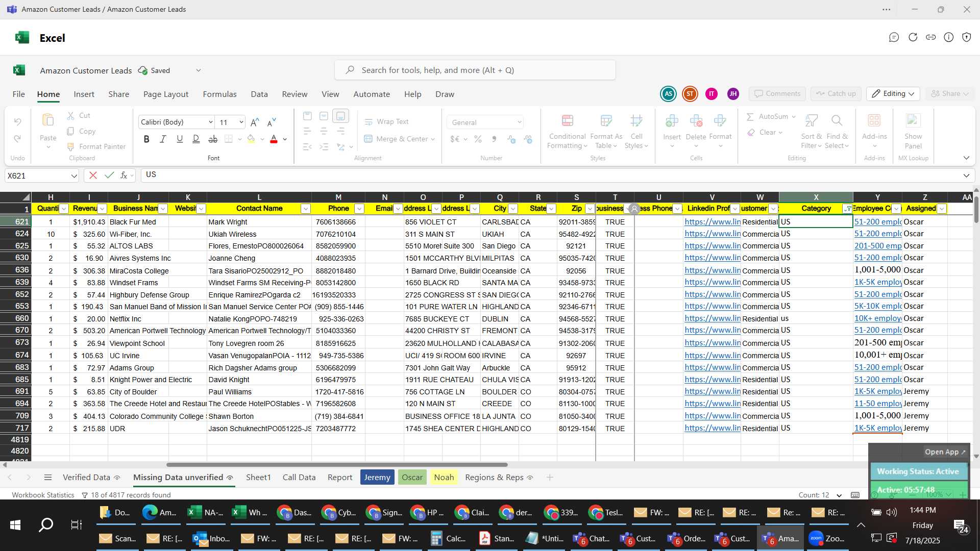This screenshot has width=980, height=551.
Task: Click the Cut icon
Action: 70,116
